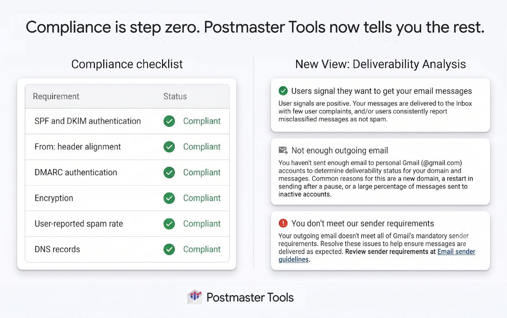
Task: Click Compliant status for SPF and DKIM authentication
Action: click(202, 121)
